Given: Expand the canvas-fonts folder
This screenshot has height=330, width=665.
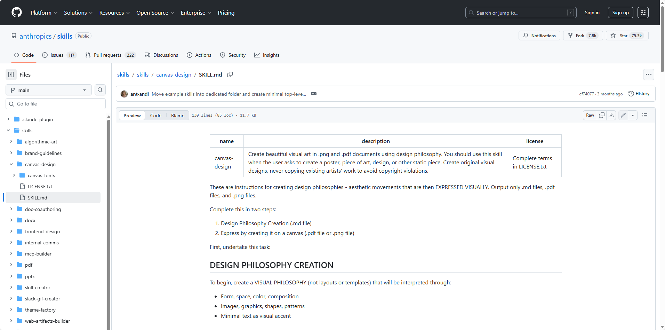Looking at the screenshot, I should [x=14, y=175].
